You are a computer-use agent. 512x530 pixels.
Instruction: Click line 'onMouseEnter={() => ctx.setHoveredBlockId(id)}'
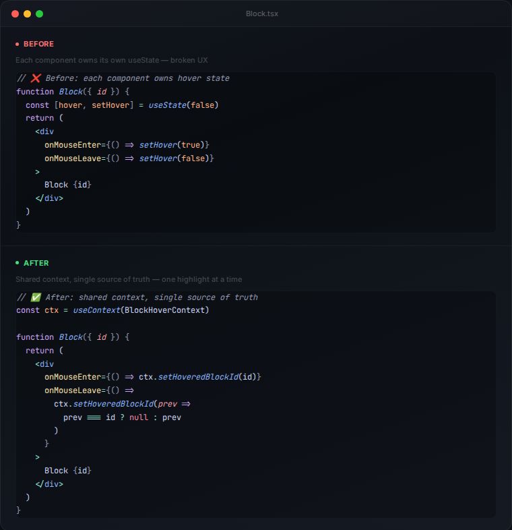(153, 376)
